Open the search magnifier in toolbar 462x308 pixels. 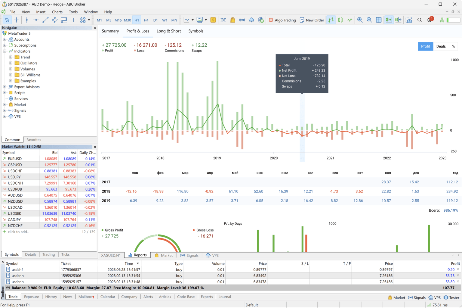tap(419, 20)
